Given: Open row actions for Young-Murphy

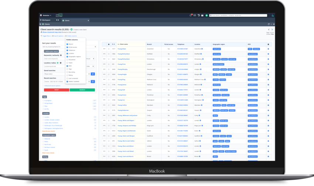Looking at the screenshot, I should [x=104, y=69].
